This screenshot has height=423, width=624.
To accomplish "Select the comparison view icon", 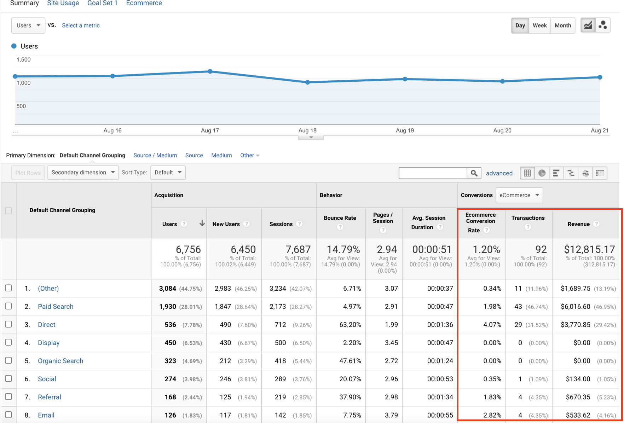I will [571, 173].
